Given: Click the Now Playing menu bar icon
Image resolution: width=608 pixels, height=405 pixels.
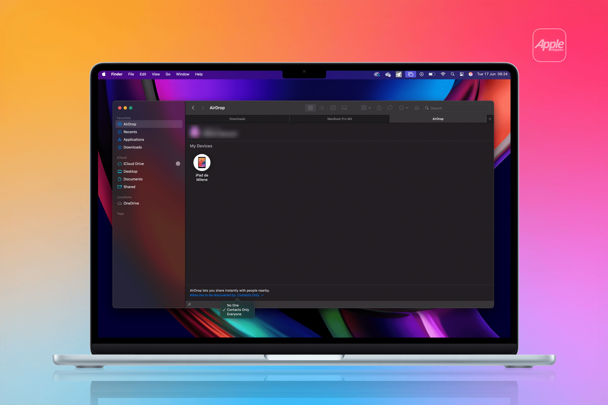Looking at the screenshot, I should point(421,74).
